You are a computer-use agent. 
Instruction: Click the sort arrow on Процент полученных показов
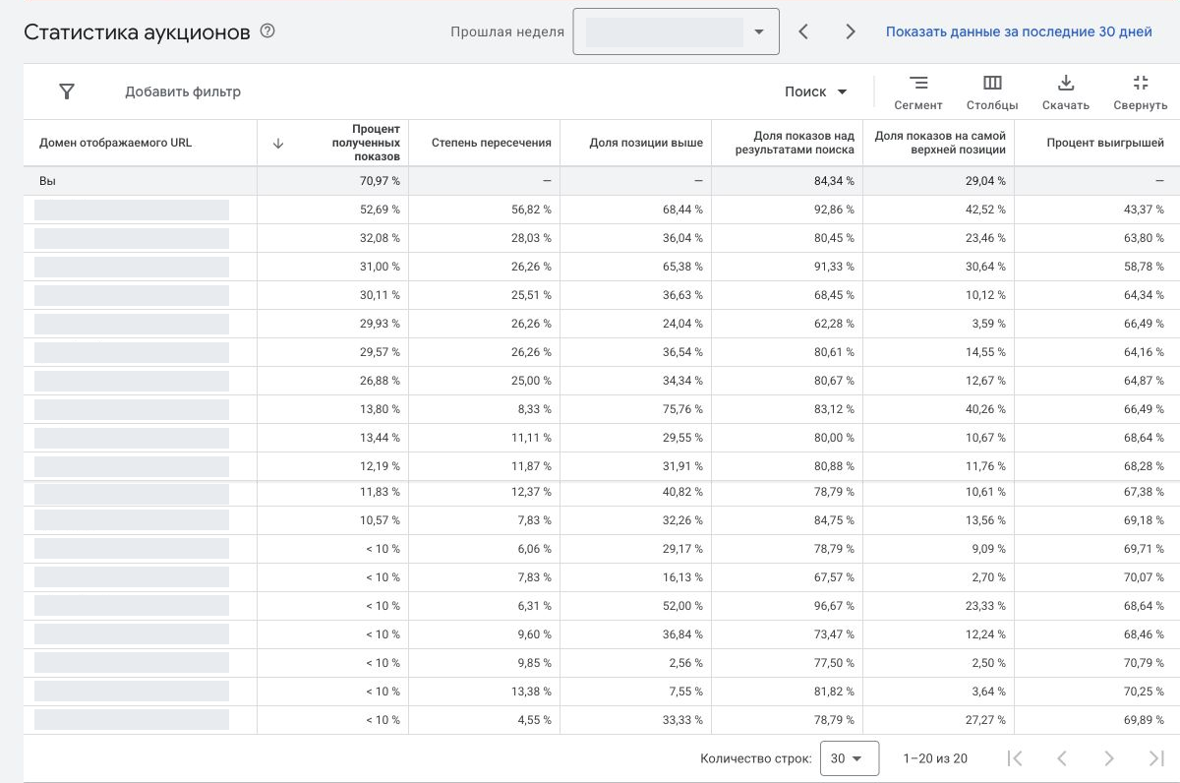(x=277, y=143)
